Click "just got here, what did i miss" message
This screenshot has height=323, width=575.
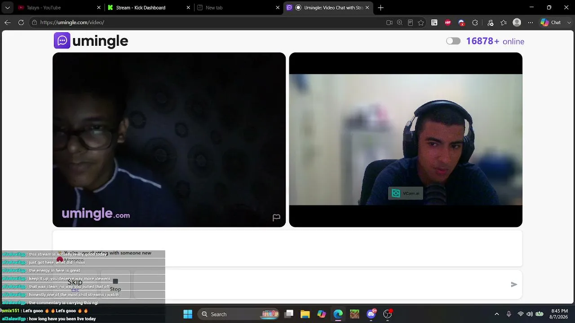tap(57, 262)
